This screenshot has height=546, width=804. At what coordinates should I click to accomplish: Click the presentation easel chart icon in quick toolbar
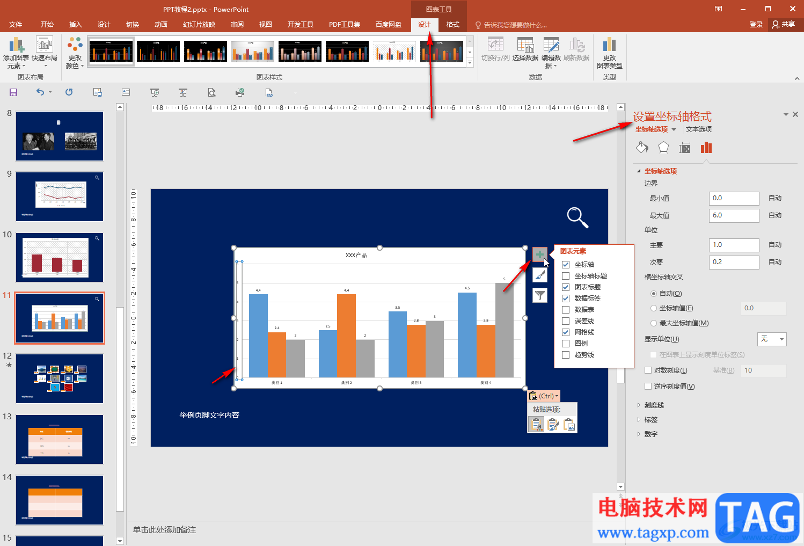[183, 92]
